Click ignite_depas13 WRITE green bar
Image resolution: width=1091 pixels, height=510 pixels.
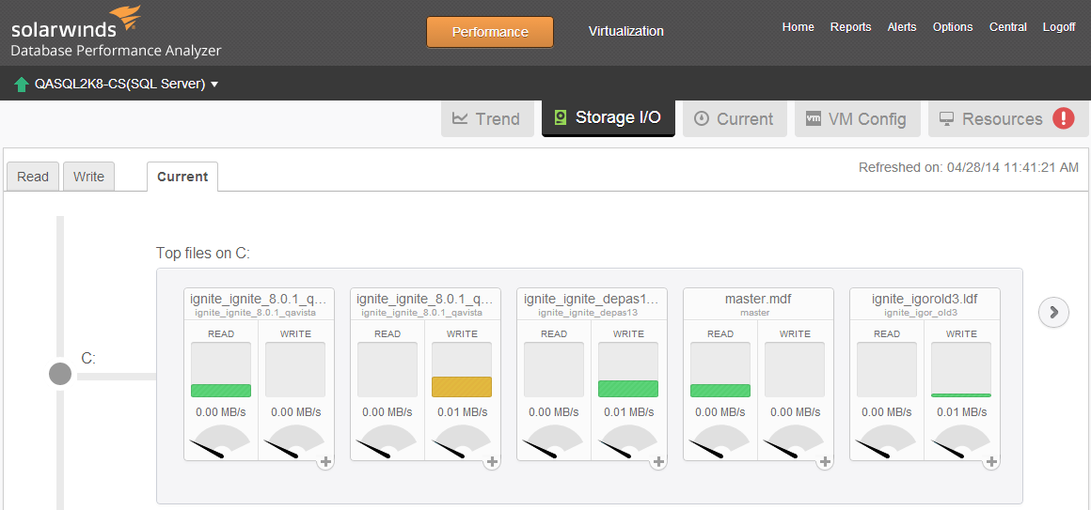(x=628, y=389)
